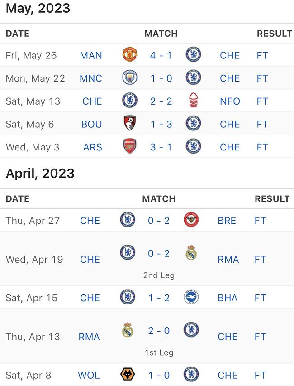Click the WOL team link

click(x=89, y=375)
